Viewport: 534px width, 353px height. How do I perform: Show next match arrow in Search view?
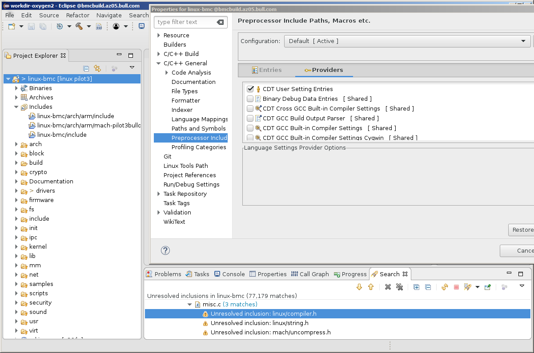(x=359, y=287)
